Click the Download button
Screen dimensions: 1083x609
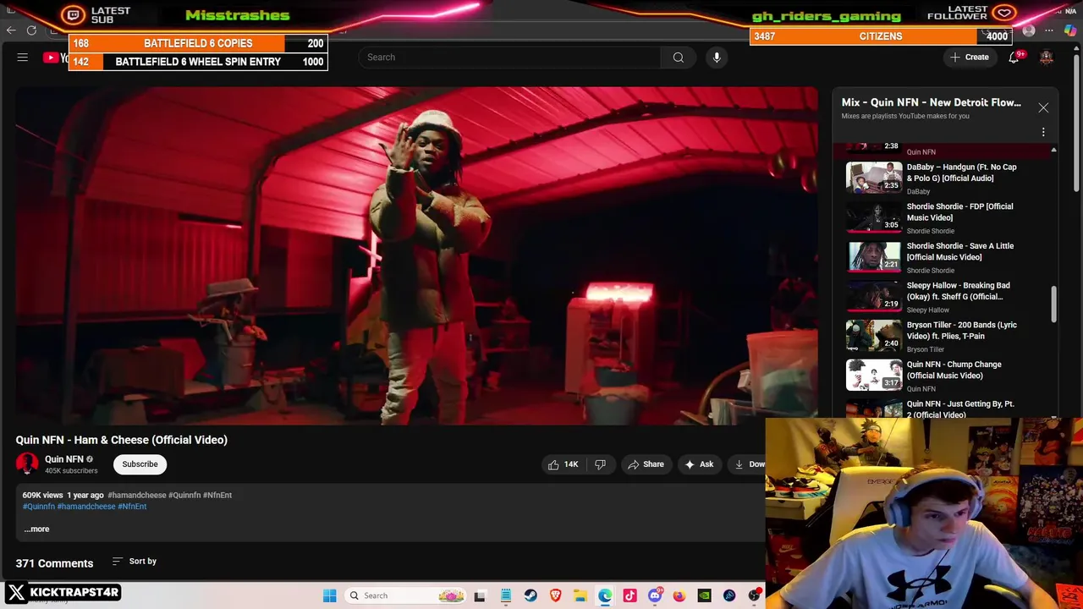[748, 464]
